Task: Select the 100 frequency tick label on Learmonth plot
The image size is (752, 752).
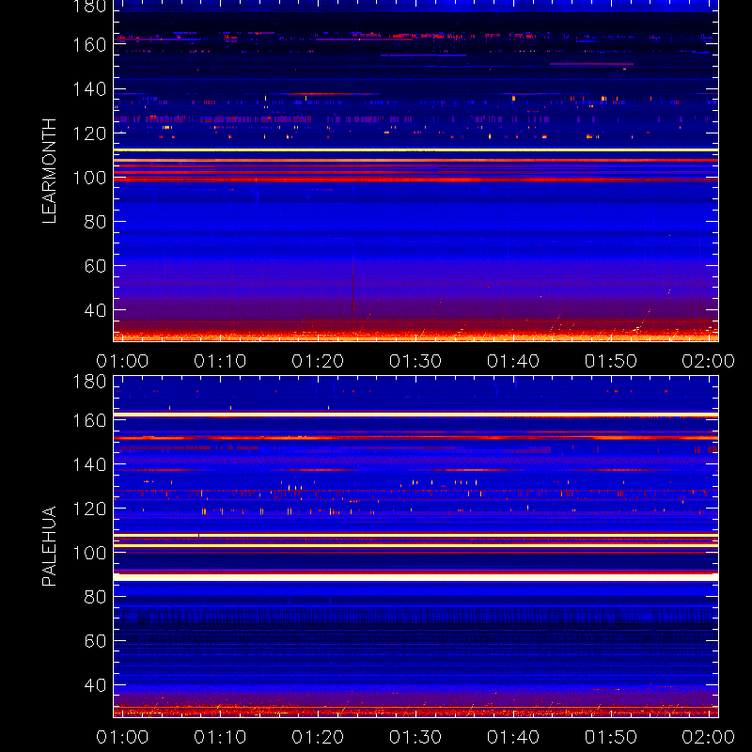Action: coord(89,178)
